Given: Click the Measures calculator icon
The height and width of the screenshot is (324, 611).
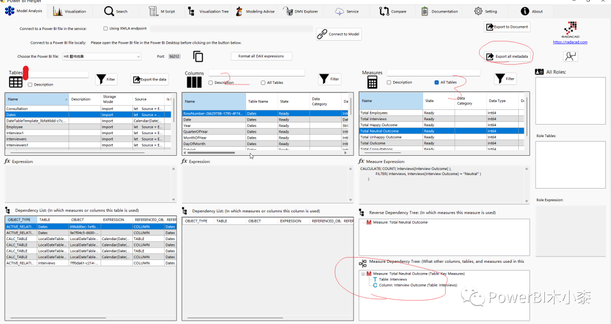Looking at the screenshot, I should click(x=372, y=82).
